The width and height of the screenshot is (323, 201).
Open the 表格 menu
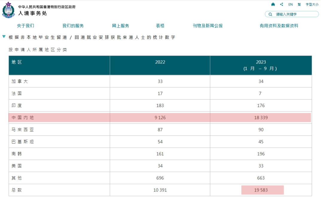[160, 26]
